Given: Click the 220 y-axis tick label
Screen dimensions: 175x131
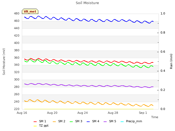Looking at the screenshot, I should click(17, 109).
